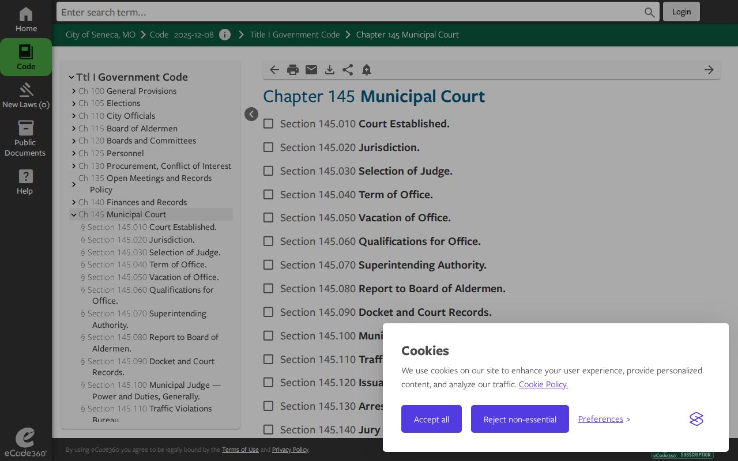Open Public Documents archive
Screen dimensions: 738x461
coord(26,138)
